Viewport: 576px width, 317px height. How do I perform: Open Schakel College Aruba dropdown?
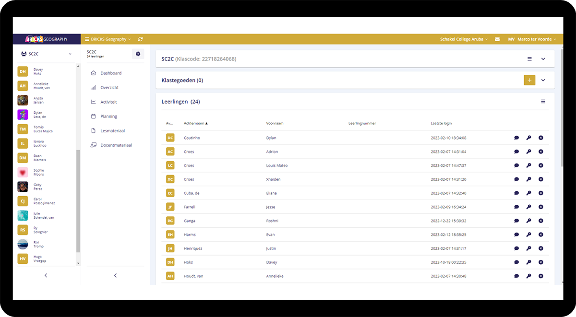[x=464, y=39]
